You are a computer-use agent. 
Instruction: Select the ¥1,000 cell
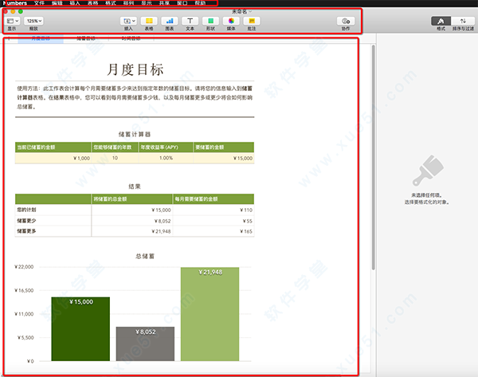pyautogui.click(x=53, y=158)
